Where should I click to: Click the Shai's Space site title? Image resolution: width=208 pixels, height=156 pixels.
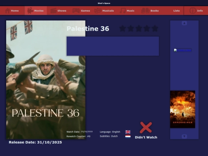pyautogui.click(x=104, y=3)
